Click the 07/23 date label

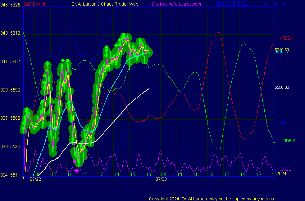pos(161,179)
